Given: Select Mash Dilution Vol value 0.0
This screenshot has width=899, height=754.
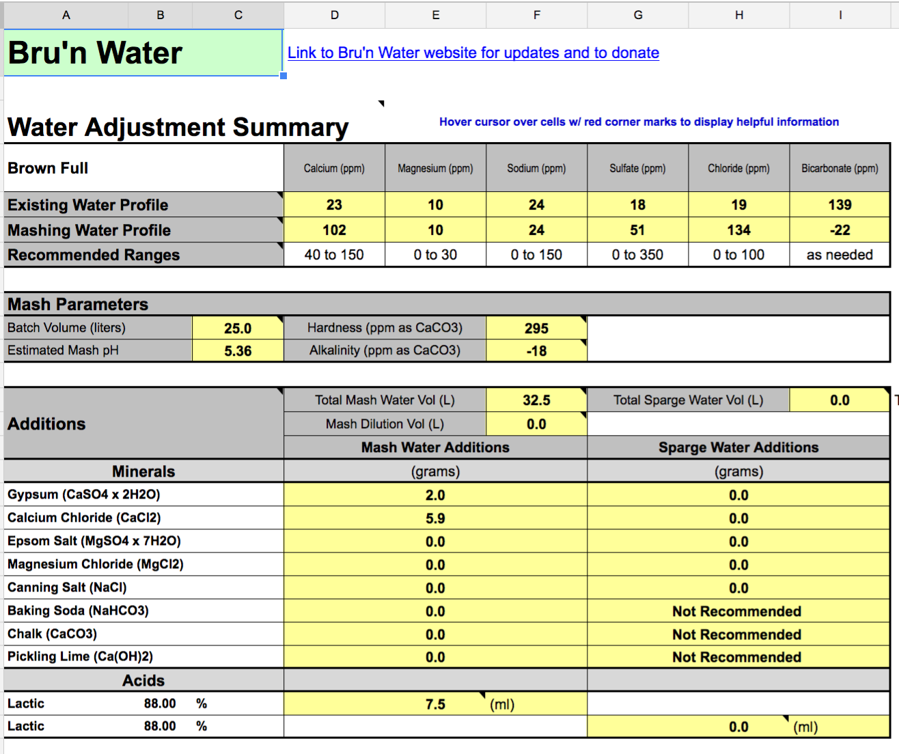Looking at the screenshot, I should (537, 424).
